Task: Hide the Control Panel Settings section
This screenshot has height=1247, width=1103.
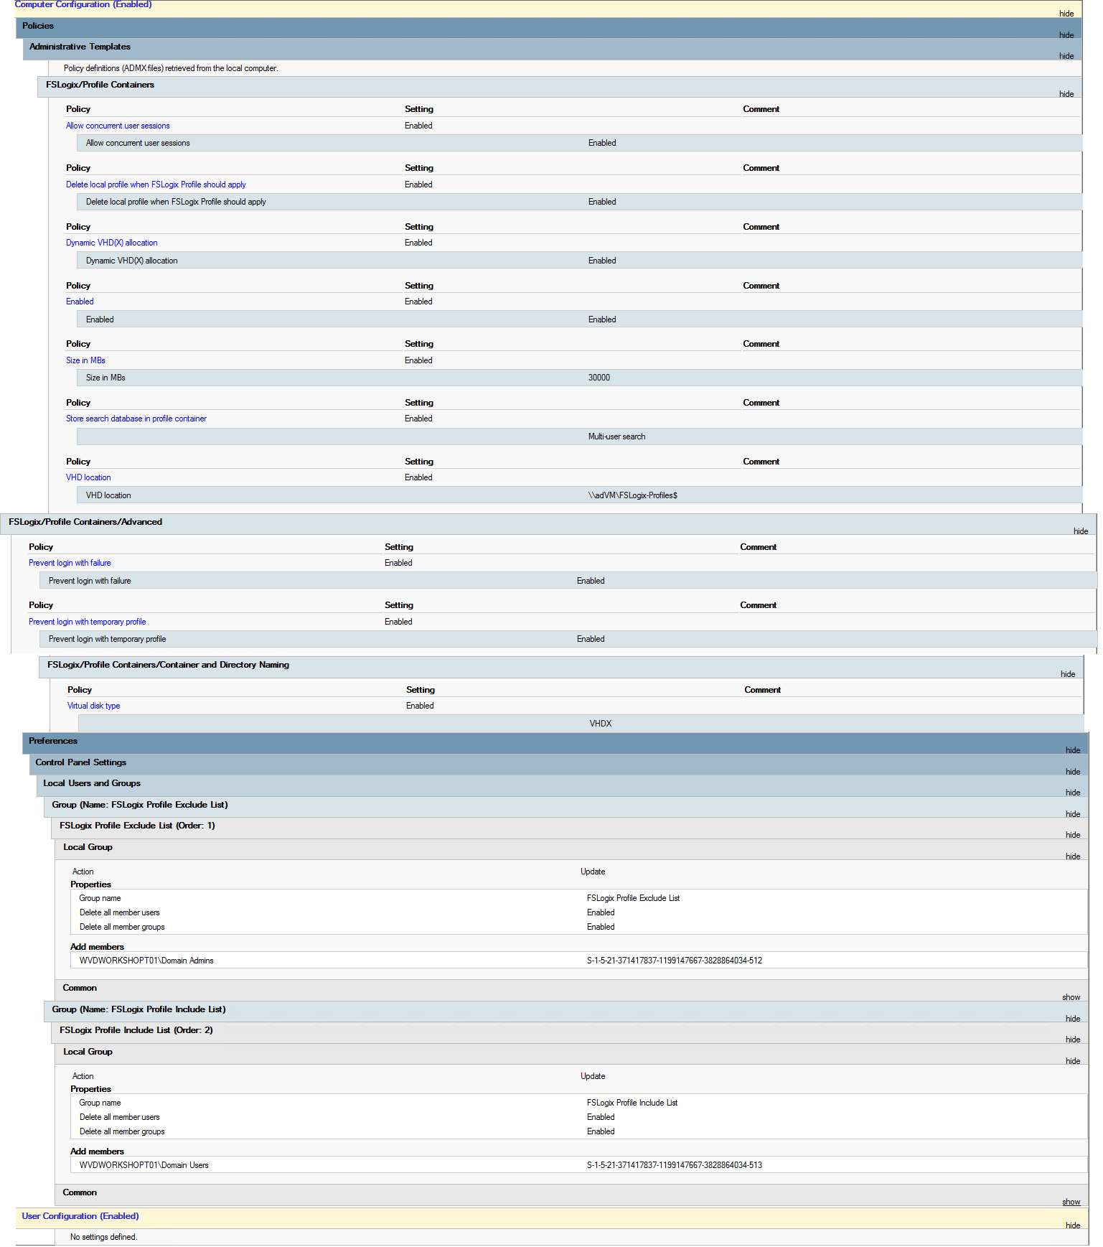Action: [1073, 772]
